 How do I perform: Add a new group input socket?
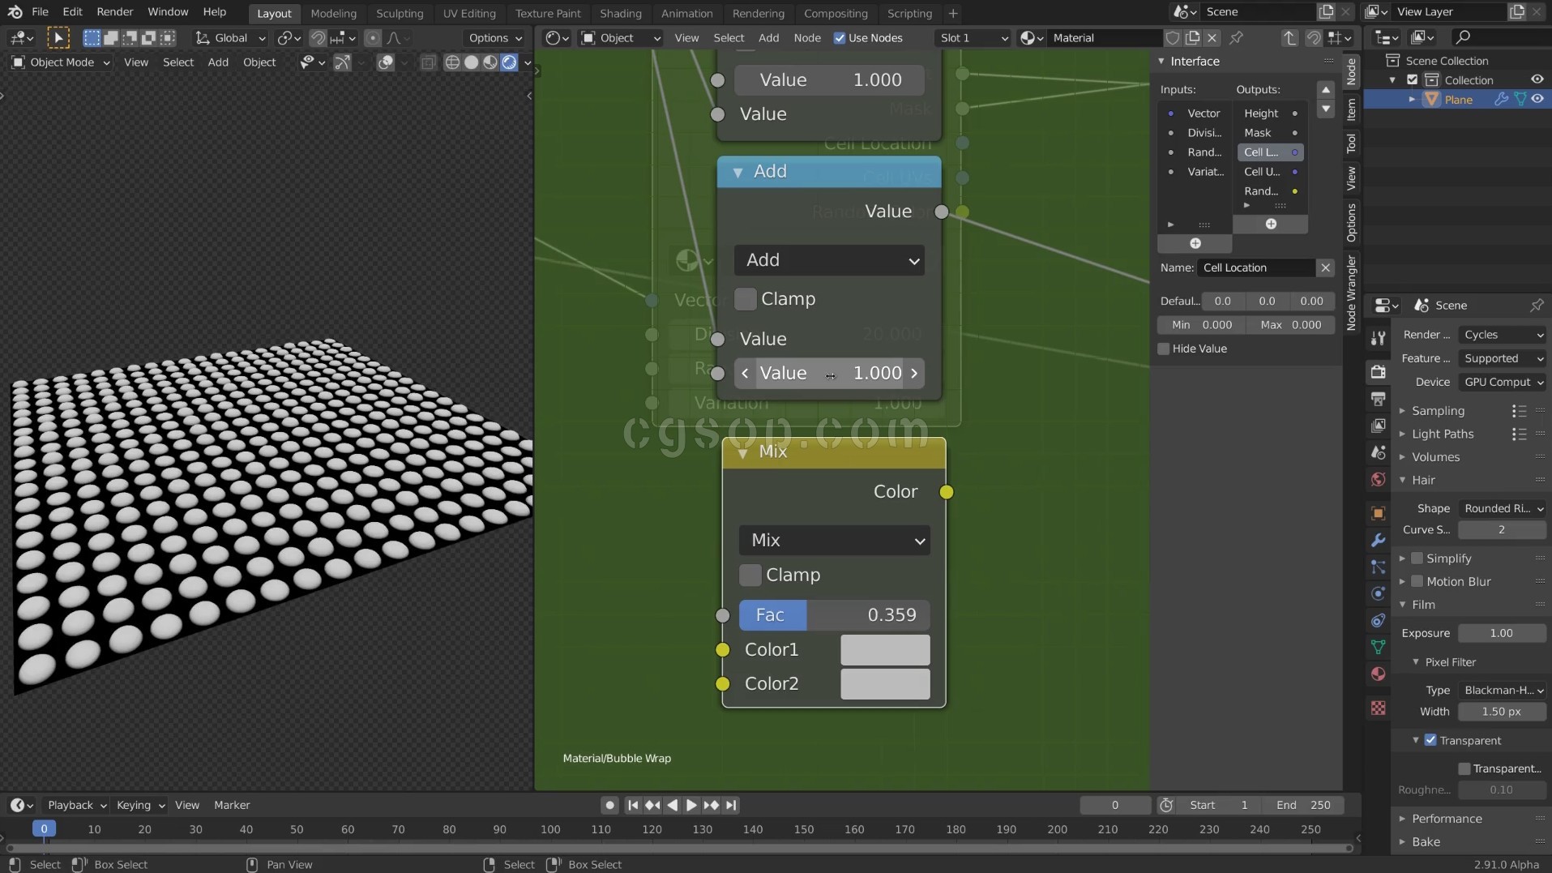pos(1195,243)
